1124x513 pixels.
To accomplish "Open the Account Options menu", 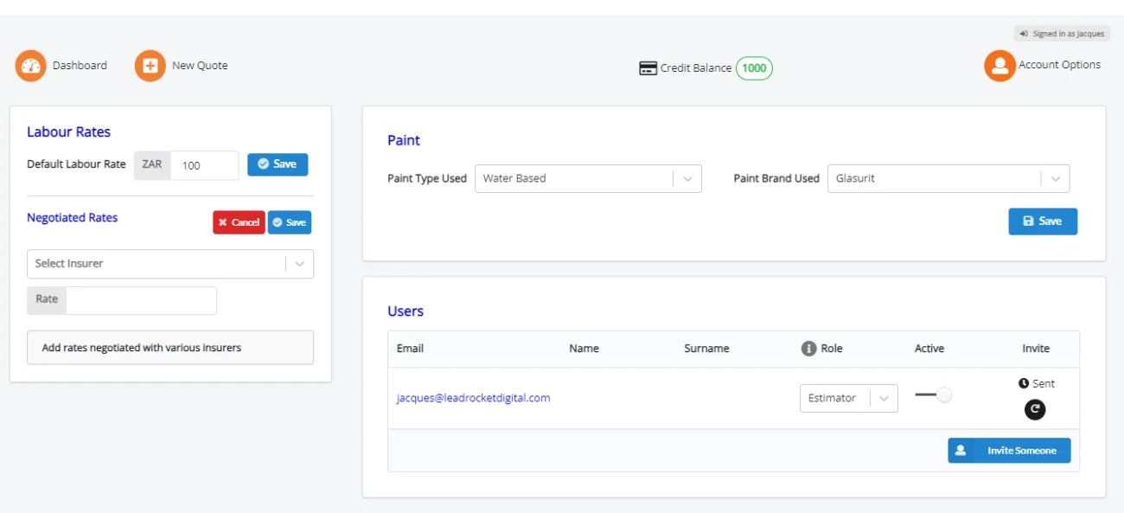I will pos(1059,65).
